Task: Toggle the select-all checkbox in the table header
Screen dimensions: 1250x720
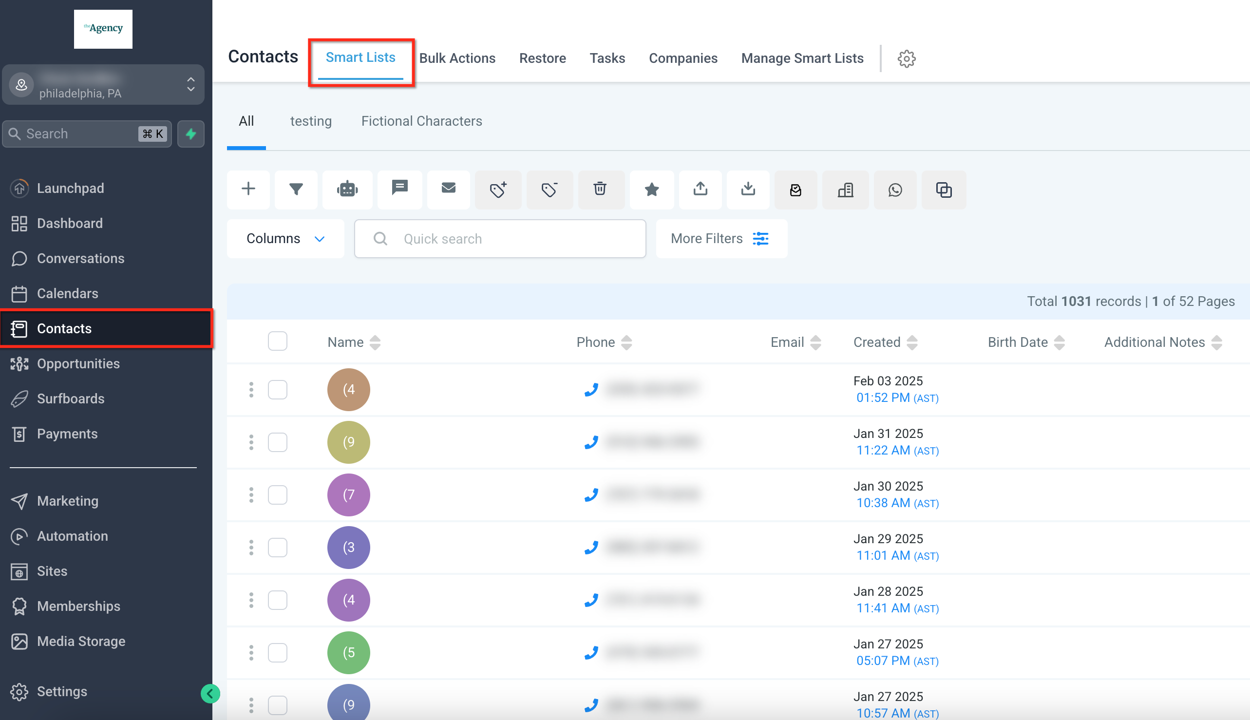Action: (277, 341)
